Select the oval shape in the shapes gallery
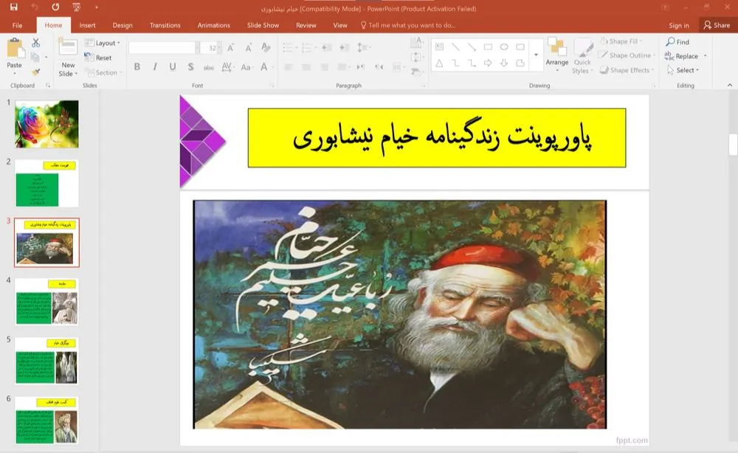Screen dimensions: 738x453 pos(505,46)
